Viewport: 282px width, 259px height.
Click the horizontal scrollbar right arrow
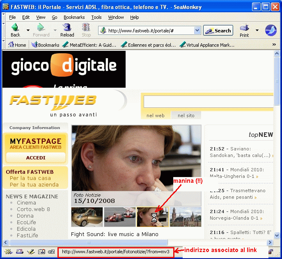(x=270, y=243)
